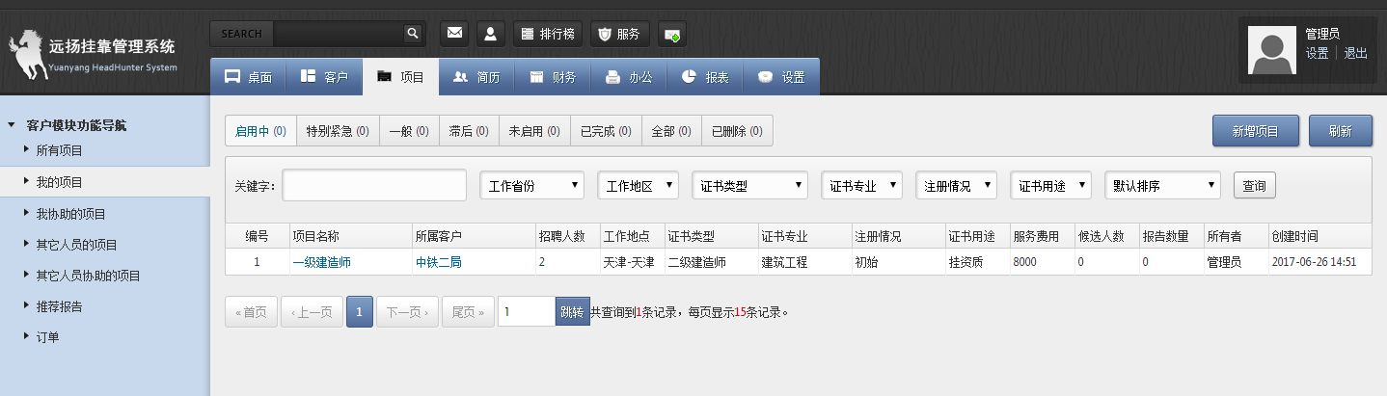The width and height of the screenshot is (1387, 396).
Task: Click the user profile icon button
Action: [491, 34]
